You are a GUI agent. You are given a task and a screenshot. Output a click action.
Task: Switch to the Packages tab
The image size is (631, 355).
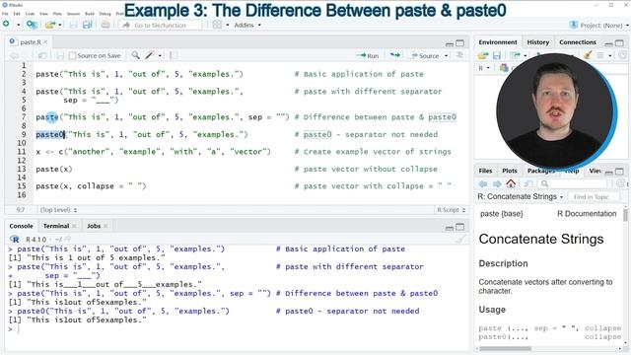click(x=540, y=171)
